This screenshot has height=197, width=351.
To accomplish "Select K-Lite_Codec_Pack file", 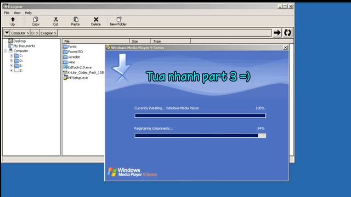I will tap(86, 73).
